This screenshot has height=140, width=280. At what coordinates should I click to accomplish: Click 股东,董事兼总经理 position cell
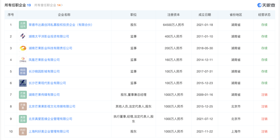coord(134,95)
